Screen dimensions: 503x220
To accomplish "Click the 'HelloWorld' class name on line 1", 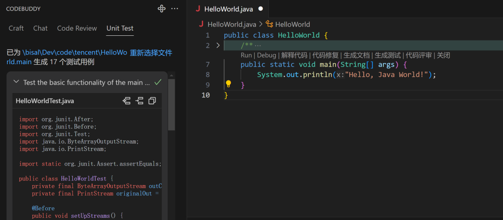I will [x=299, y=35].
